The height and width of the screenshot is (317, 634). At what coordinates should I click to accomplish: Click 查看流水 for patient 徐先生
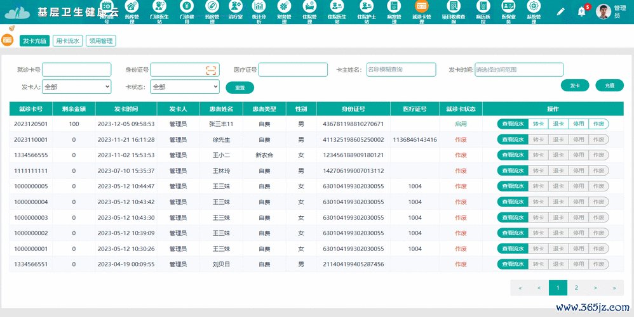(513, 139)
